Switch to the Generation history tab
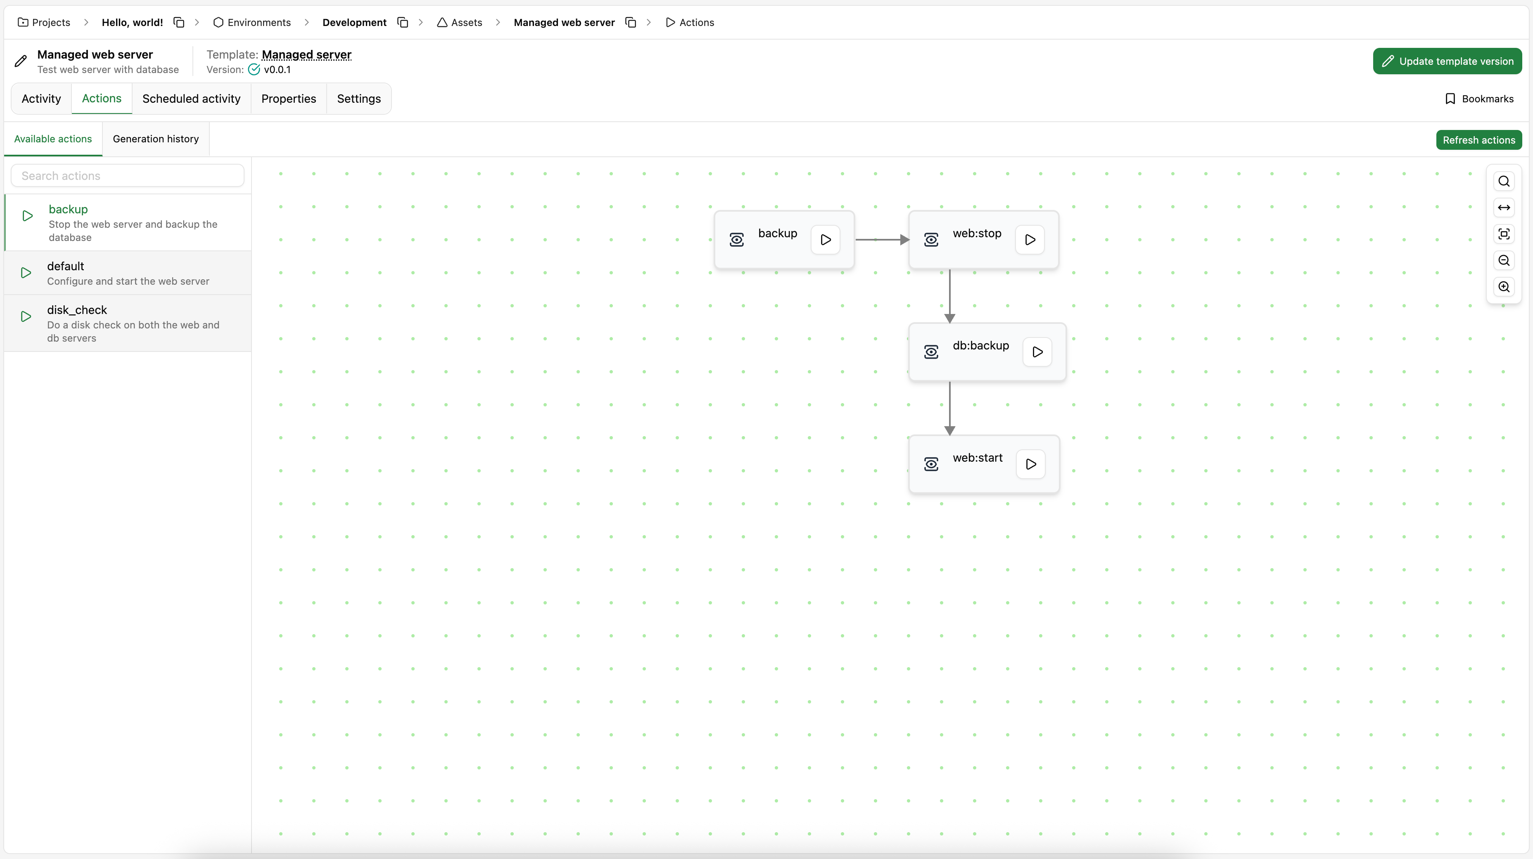This screenshot has width=1533, height=859. [x=155, y=139]
